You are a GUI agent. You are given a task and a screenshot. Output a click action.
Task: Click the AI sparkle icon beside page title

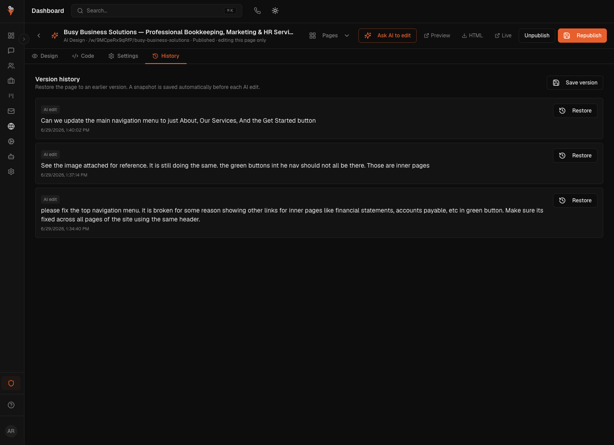click(x=55, y=36)
